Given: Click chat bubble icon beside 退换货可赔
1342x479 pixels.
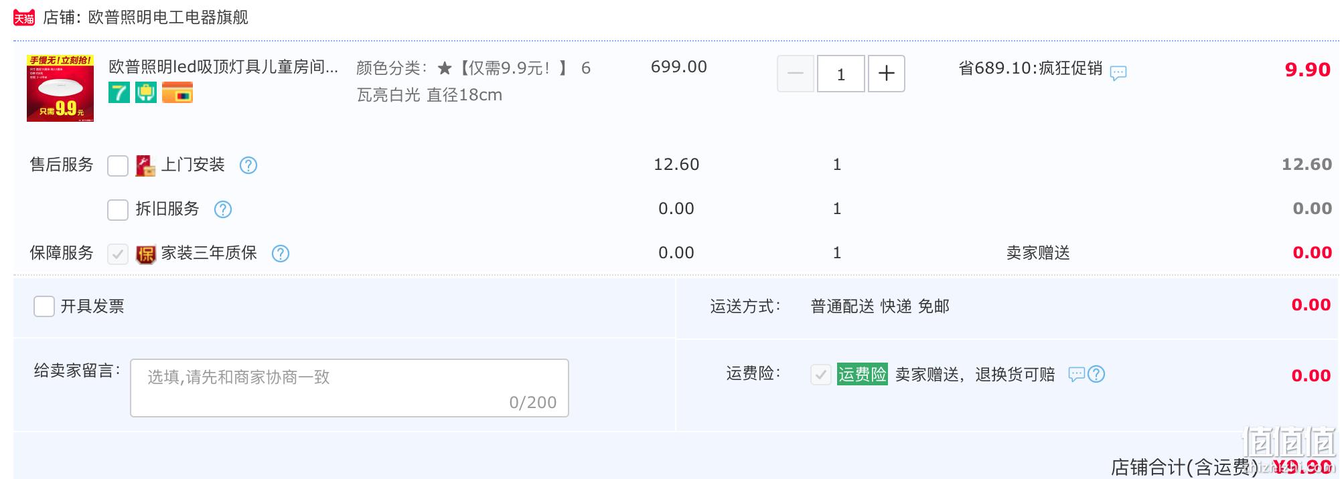Looking at the screenshot, I should [x=1076, y=374].
